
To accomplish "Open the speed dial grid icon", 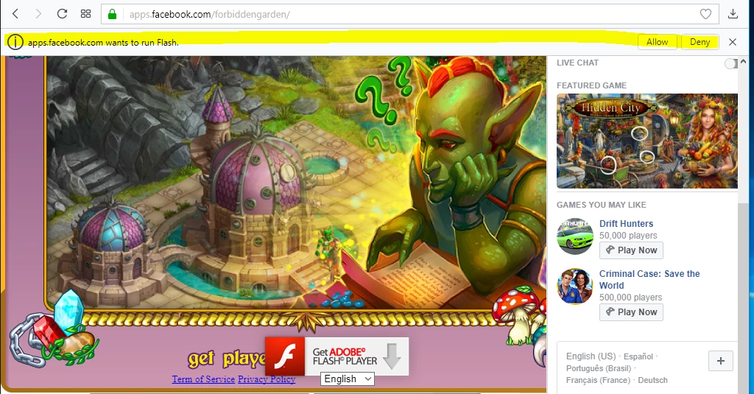I will coord(85,14).
